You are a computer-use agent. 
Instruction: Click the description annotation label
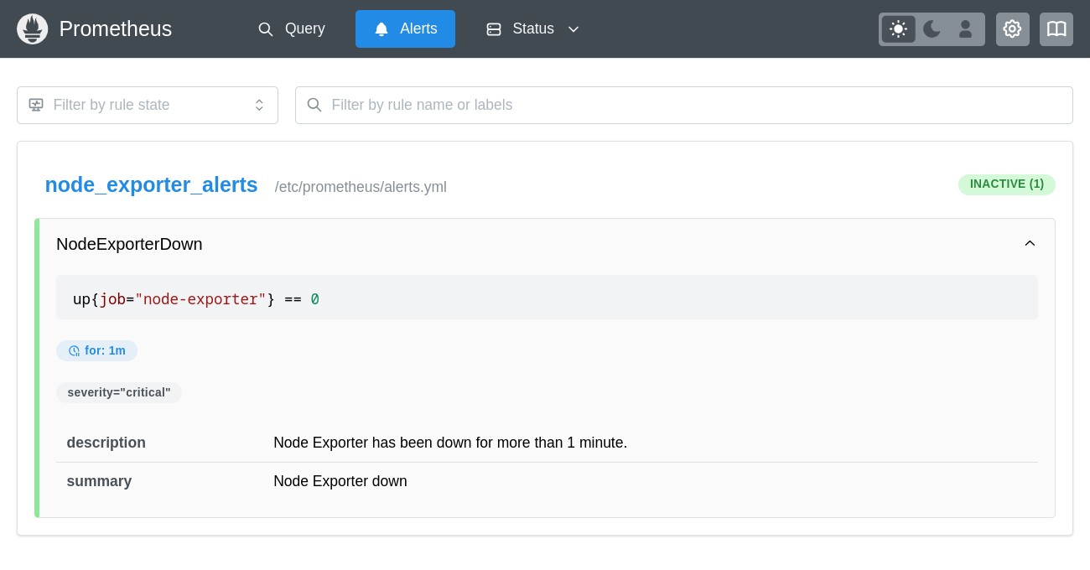pos(106,443)
